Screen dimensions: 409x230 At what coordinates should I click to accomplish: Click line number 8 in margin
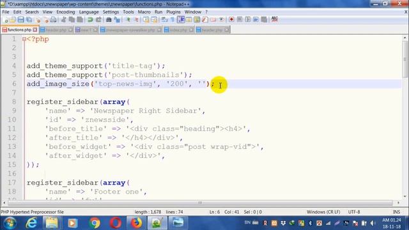click(14, 102)
